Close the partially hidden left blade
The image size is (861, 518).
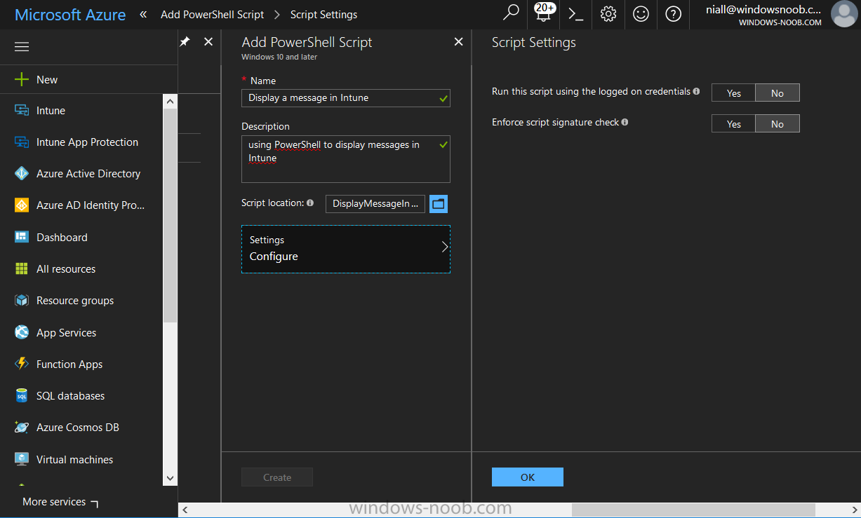(208, 42)
